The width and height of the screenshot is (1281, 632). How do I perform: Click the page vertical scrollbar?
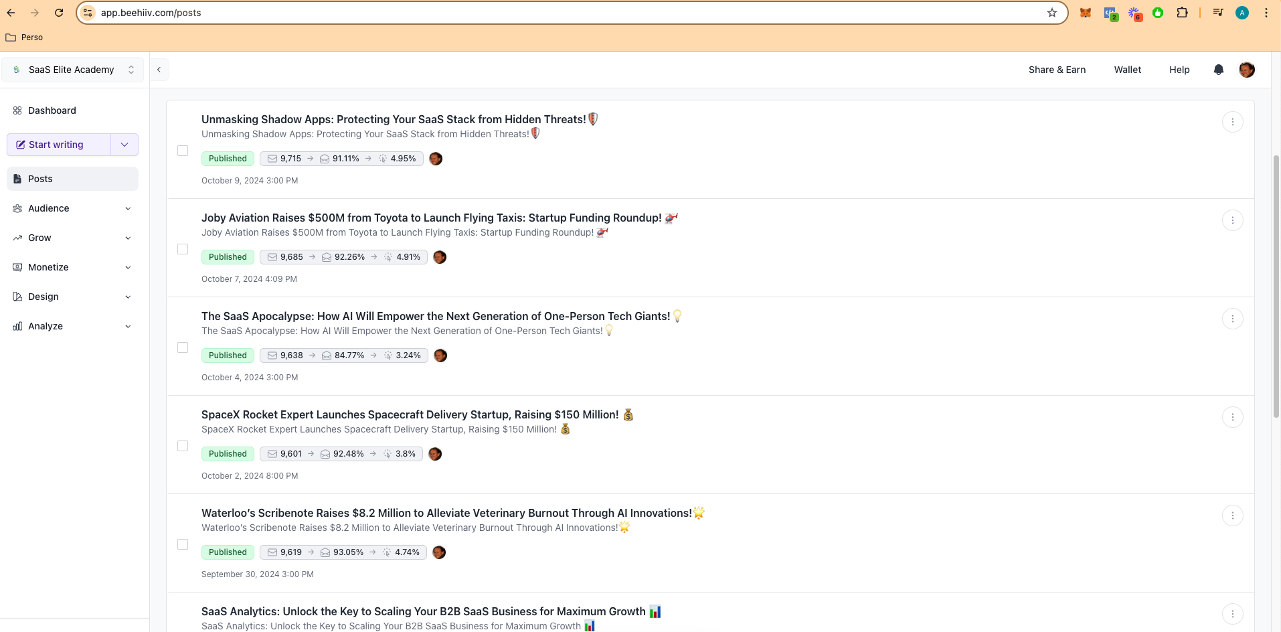point(1276,287)
